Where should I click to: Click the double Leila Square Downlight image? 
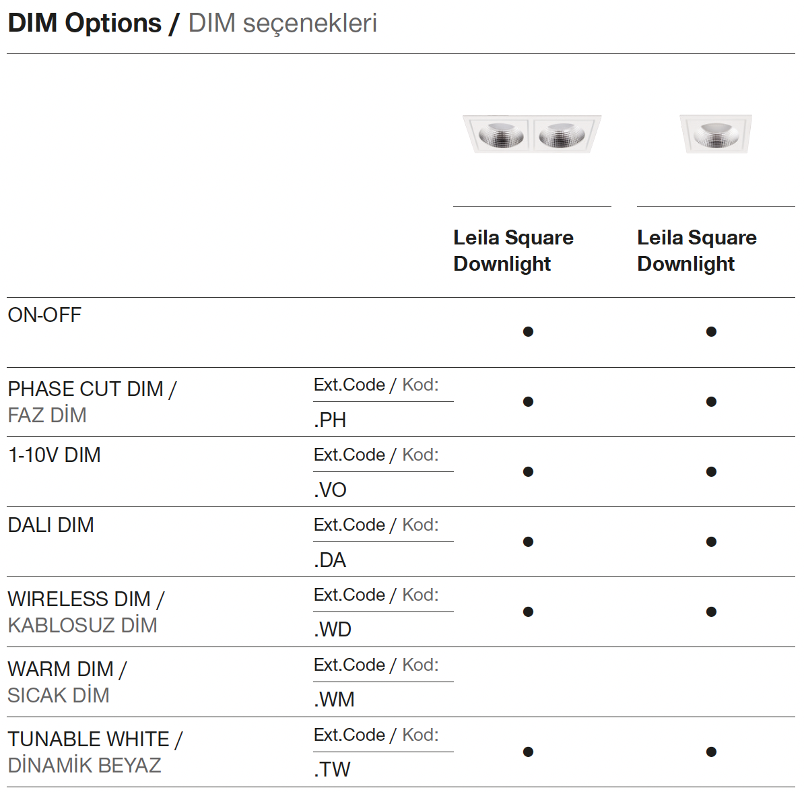pyautogui.click(x=531, y=133)
